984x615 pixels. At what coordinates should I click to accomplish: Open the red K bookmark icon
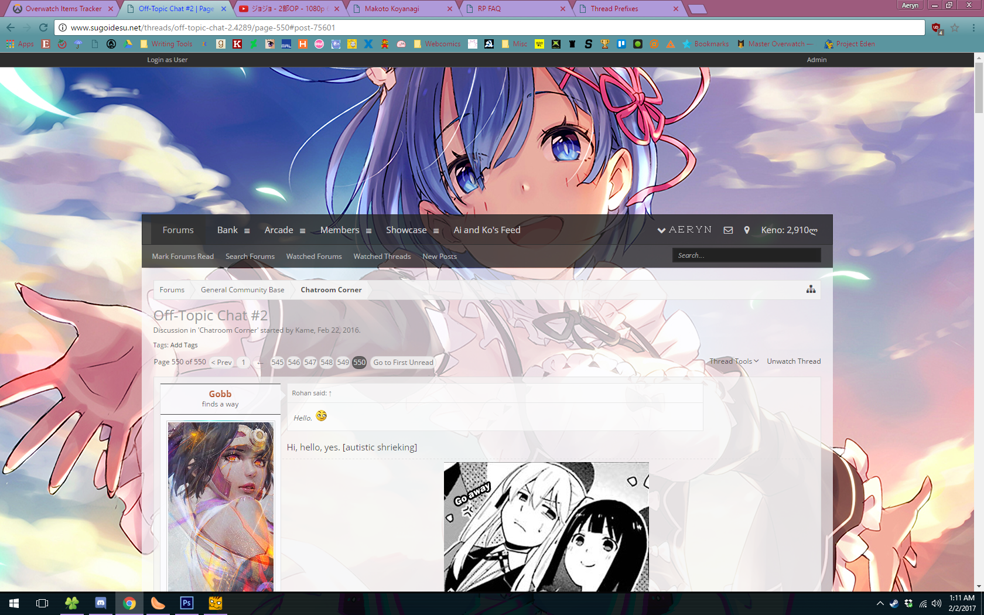point(237,44)
